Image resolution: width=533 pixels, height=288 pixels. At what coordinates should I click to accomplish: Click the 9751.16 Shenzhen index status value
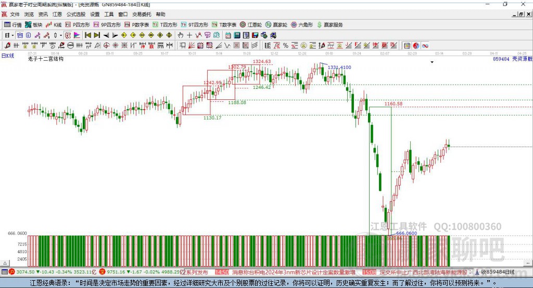pos(116,272)
